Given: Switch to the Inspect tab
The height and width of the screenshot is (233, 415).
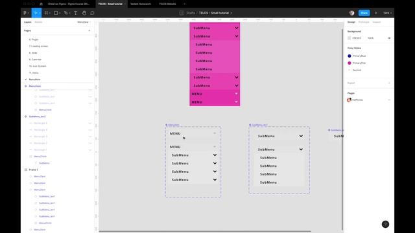Looking at the screenshot, I should click(x=377, y=22).
